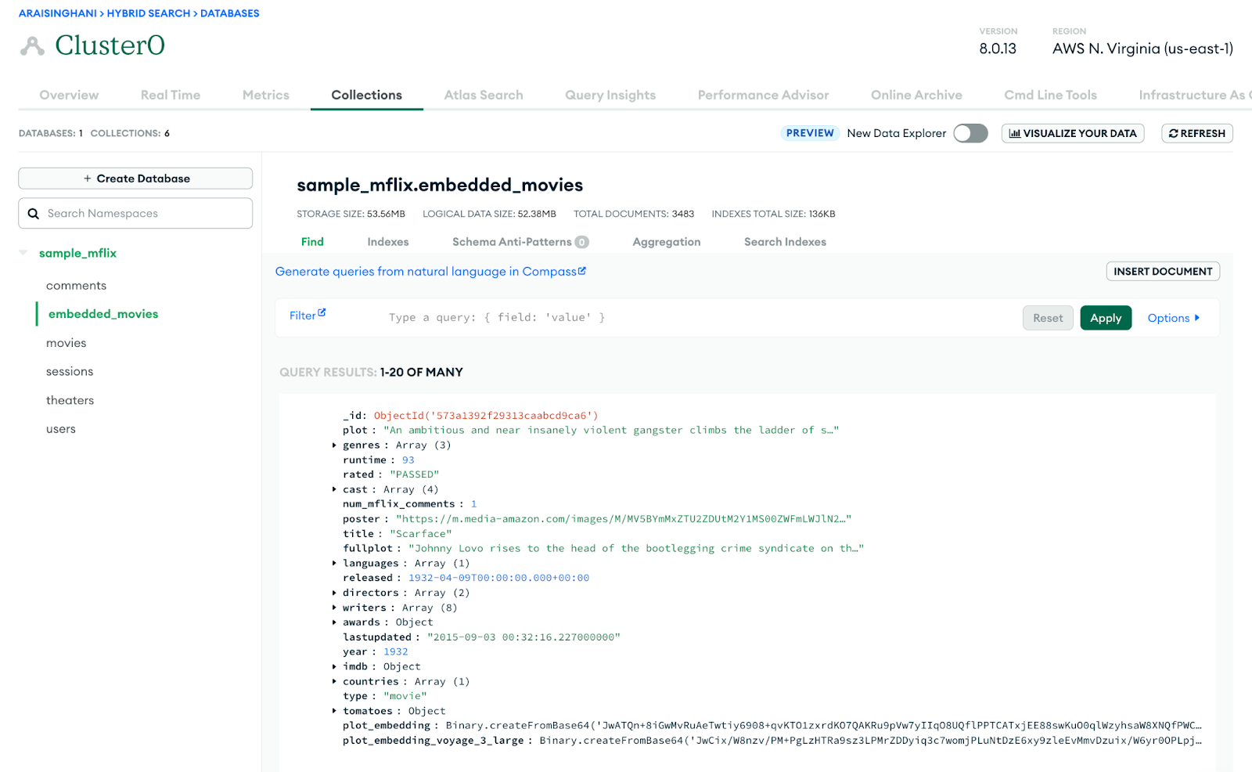Click external link icon beside Compass link

tap(582, 271)
